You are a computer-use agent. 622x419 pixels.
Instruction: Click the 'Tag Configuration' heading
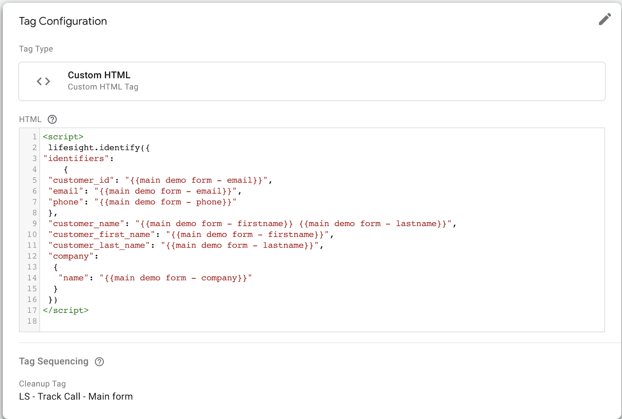[63, 21]
